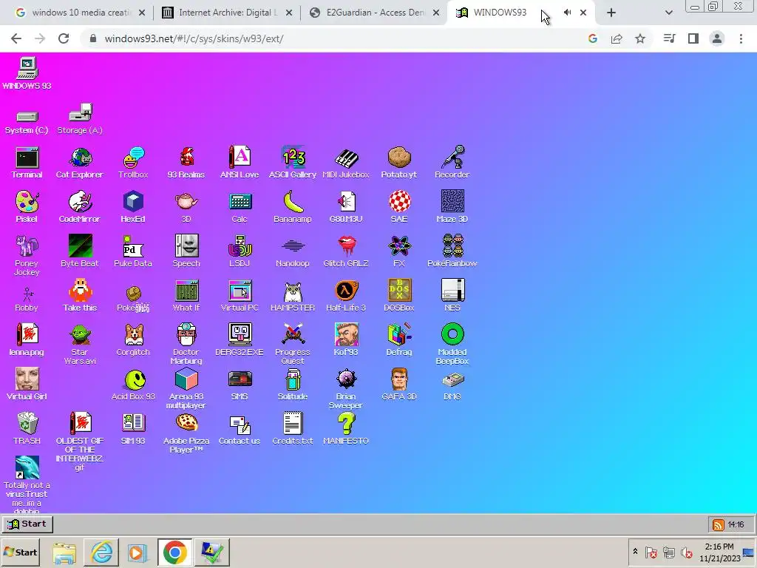The width and height of the screenshot is (757, 568).
Task: Launch the Recorder microphone icon
Action: tap(452, 163)
